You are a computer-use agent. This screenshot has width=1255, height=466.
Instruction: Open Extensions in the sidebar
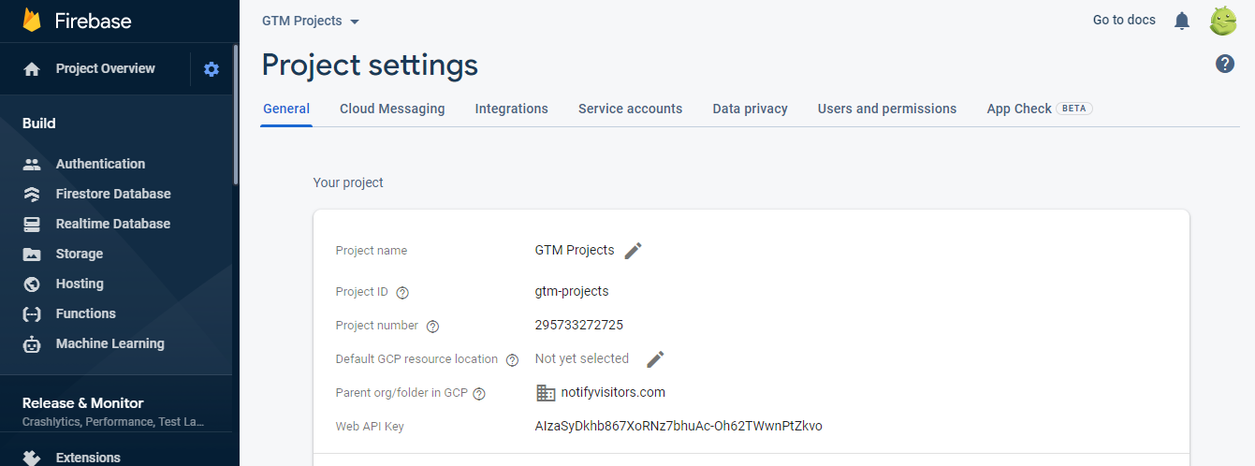(88, 458)
